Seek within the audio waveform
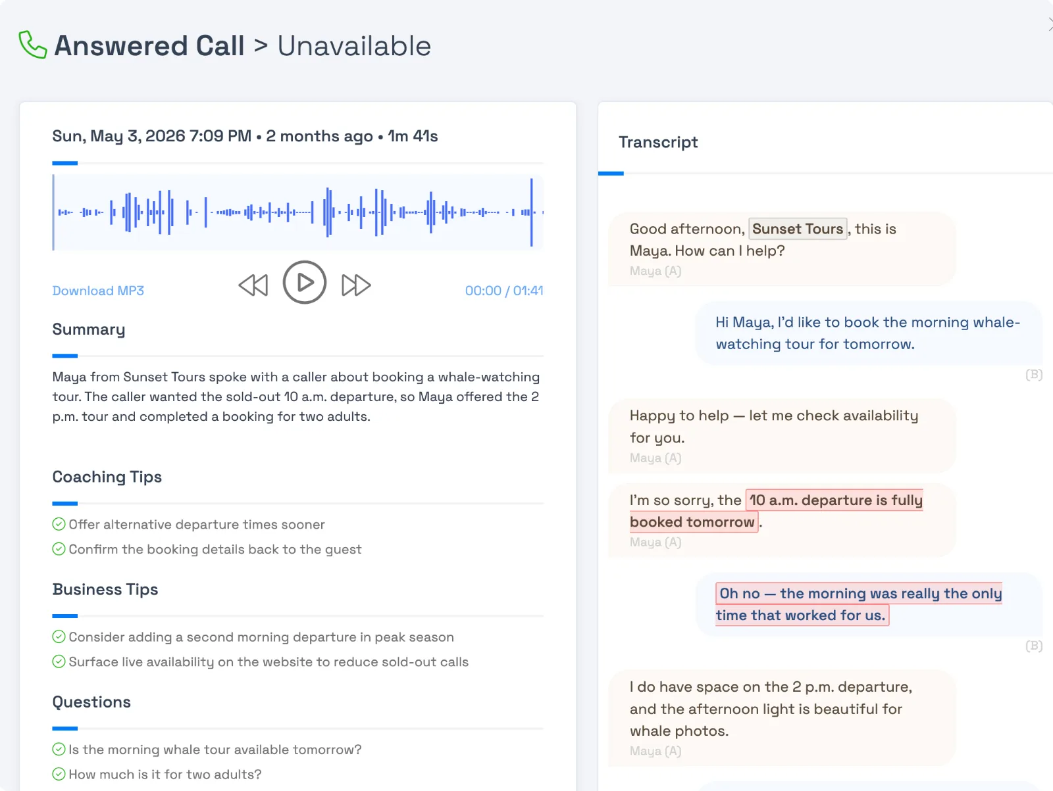Viewport: 1053px width, 791px height. [x=298, y=212]
